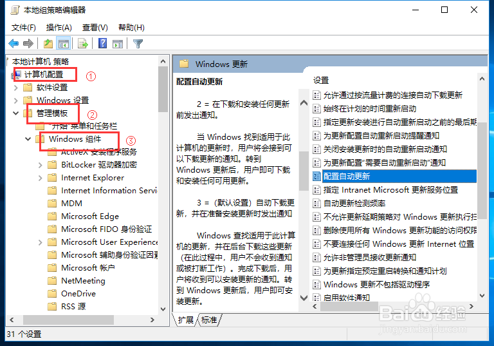Click the policy icon beside 自动更新检测频率
Viewport: 494px width, 346px height.
click(316, 204)
